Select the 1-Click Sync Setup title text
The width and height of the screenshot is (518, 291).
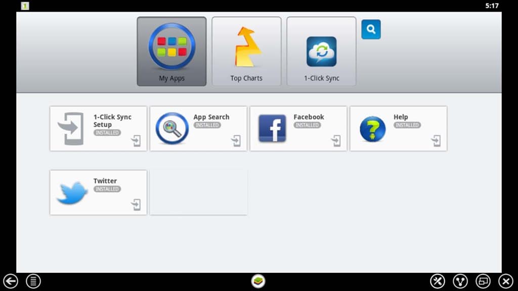tap(112, 121)
